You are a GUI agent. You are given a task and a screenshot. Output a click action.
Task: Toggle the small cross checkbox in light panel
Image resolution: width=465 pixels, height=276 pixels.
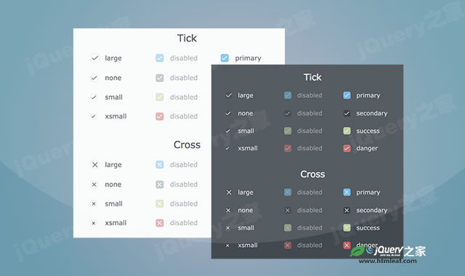click(x=94, y=203)
